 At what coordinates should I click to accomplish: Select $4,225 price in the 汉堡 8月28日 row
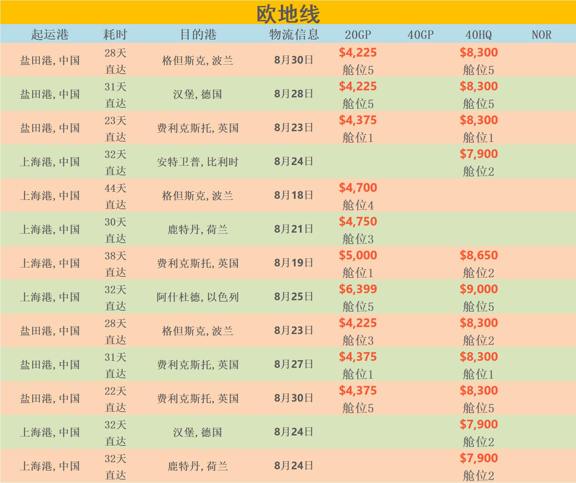[x=358, y=86]
